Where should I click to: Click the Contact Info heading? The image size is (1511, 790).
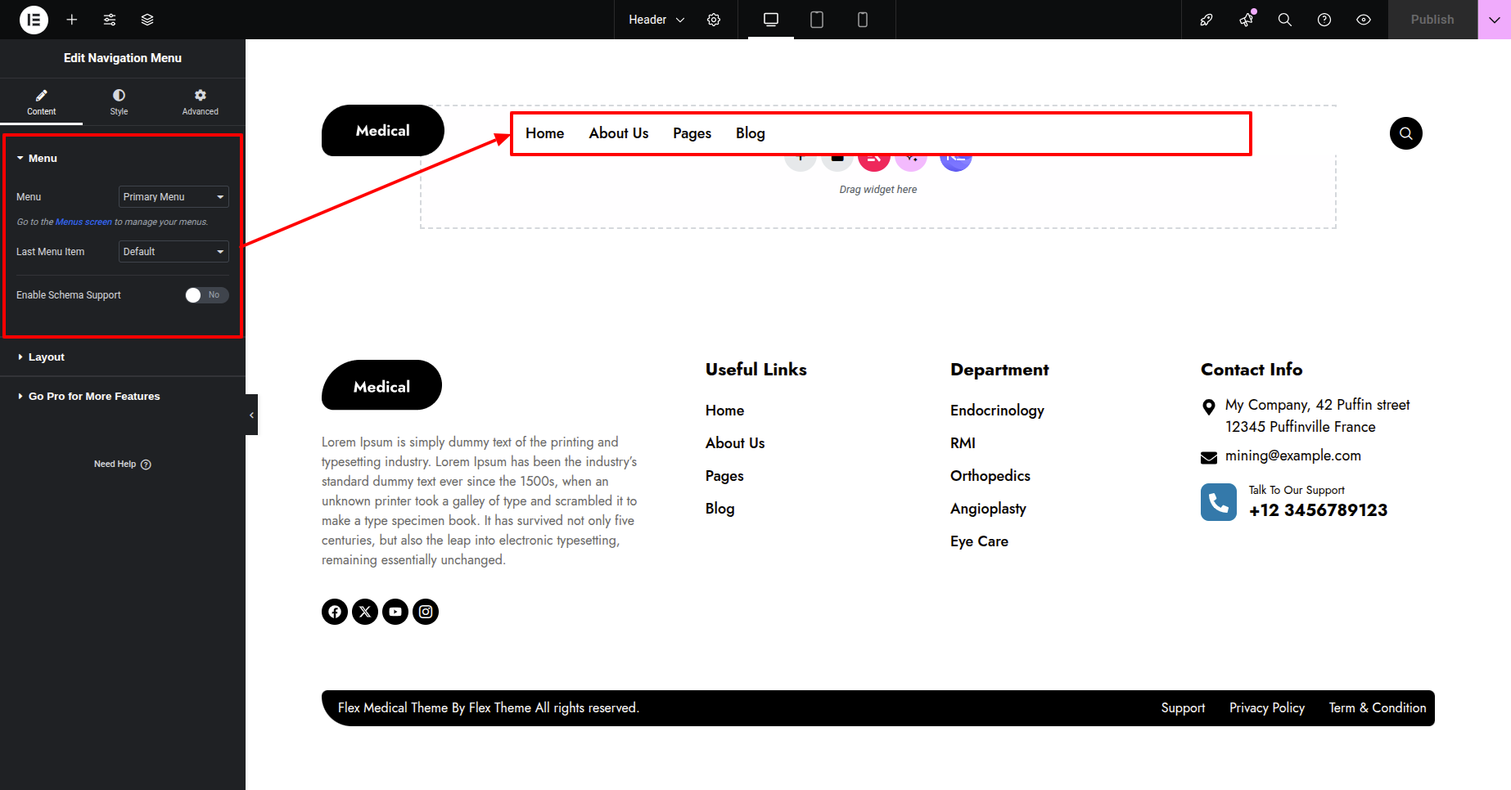click(1252, 370)
